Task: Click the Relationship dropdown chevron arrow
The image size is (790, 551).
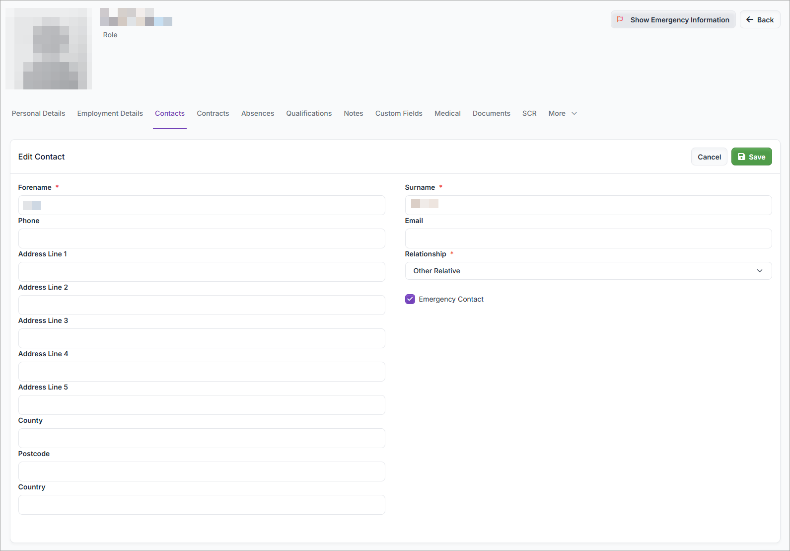Action: (x=759, y=271)
